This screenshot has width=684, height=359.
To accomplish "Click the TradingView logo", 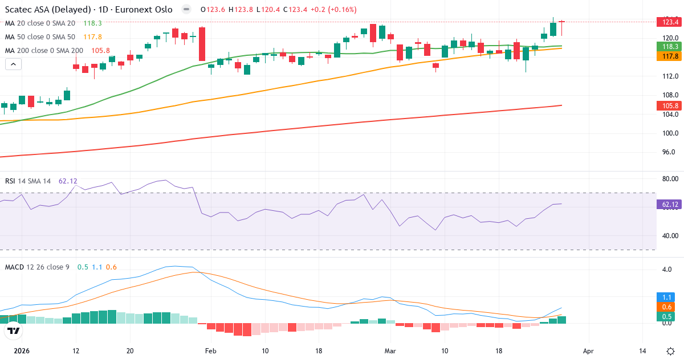I will click(13, 331).
